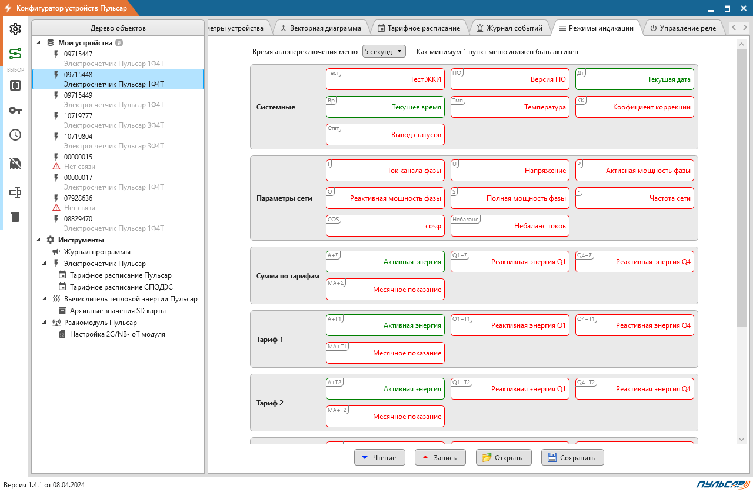Click the megaphone icon of Журнал программы
This screenshot has width=753, height=492.
56,252
